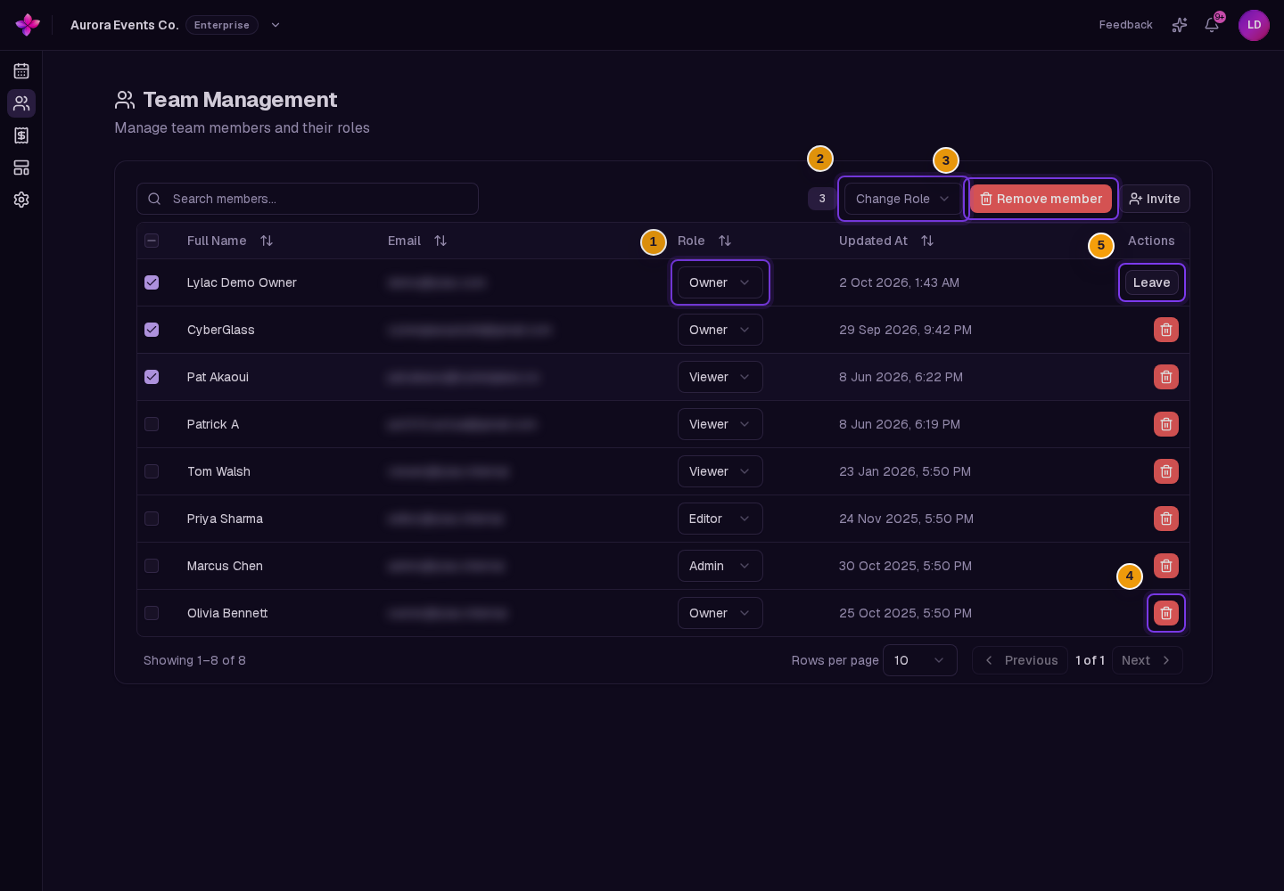1284x891 pixels.
Task: Open role dropdown for Pat Akaoui
Action: click(x=720, y=377)
